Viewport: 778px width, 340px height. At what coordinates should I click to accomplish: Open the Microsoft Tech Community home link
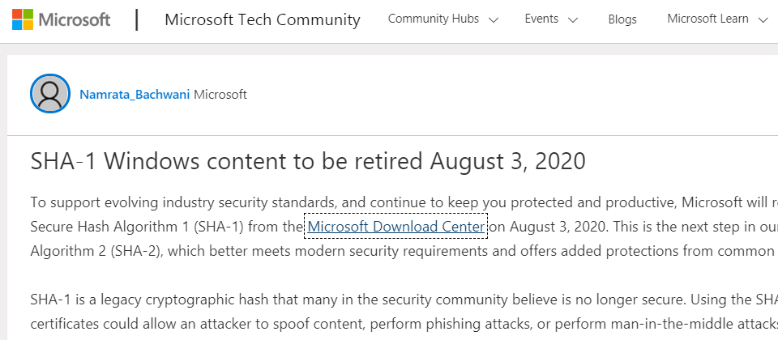[263, 19]
